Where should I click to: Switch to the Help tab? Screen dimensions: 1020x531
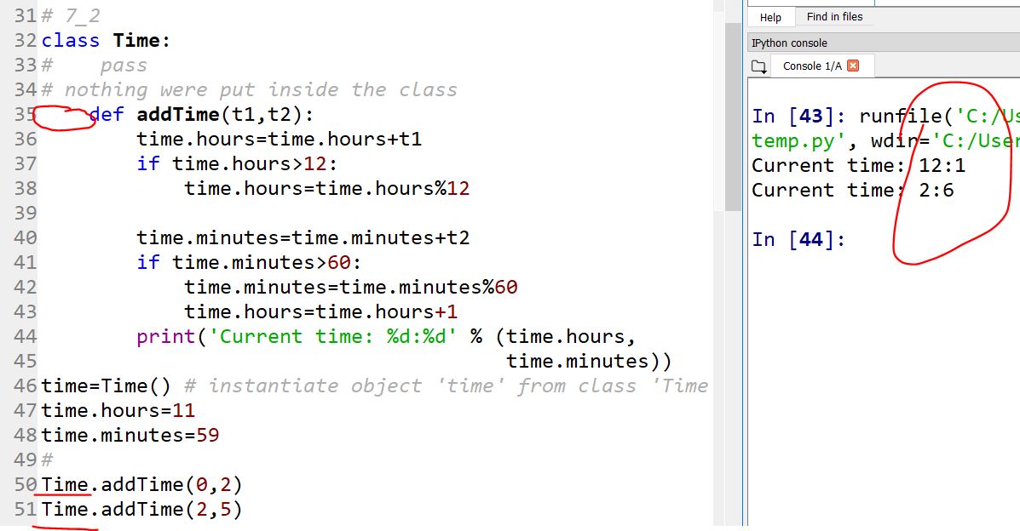point(770,17)
